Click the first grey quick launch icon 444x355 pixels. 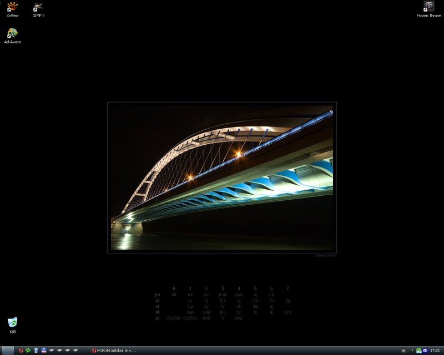click(x=52, y=351)
